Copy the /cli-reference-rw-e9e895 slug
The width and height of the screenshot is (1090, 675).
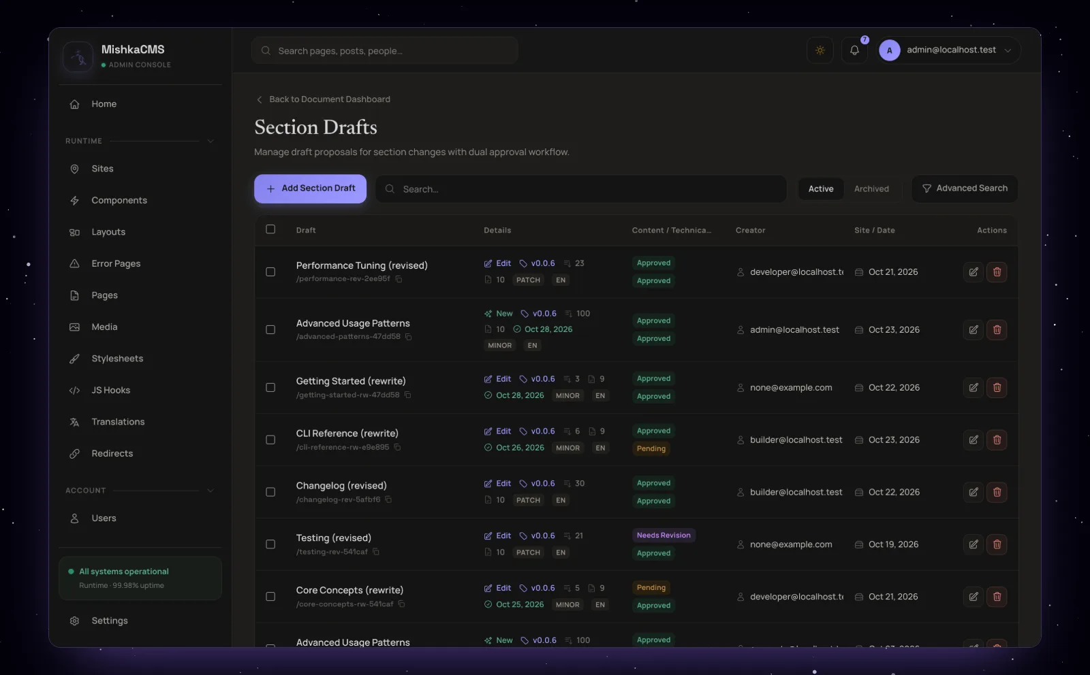coord(398,447)
